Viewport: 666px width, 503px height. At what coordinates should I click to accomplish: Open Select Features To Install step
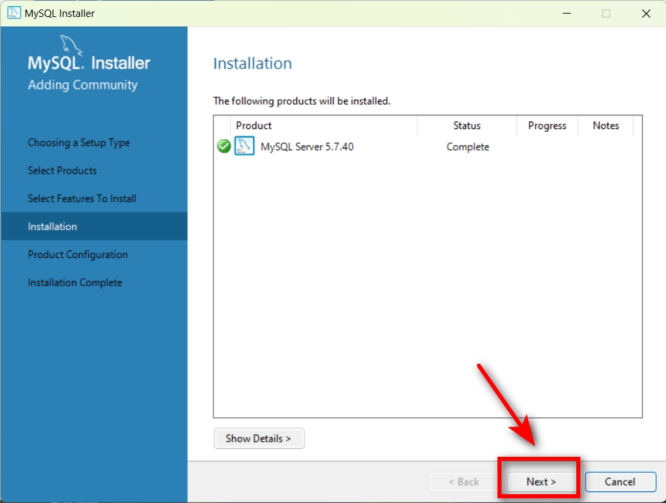click(x=82, y=198)
